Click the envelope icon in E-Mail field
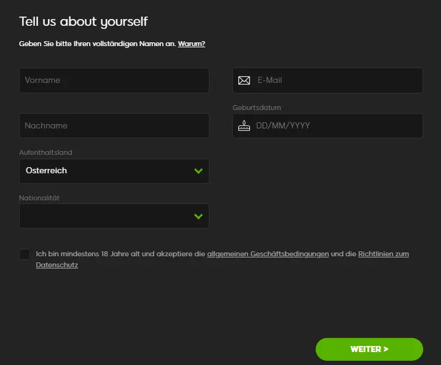441x365 pixels. 244,80
